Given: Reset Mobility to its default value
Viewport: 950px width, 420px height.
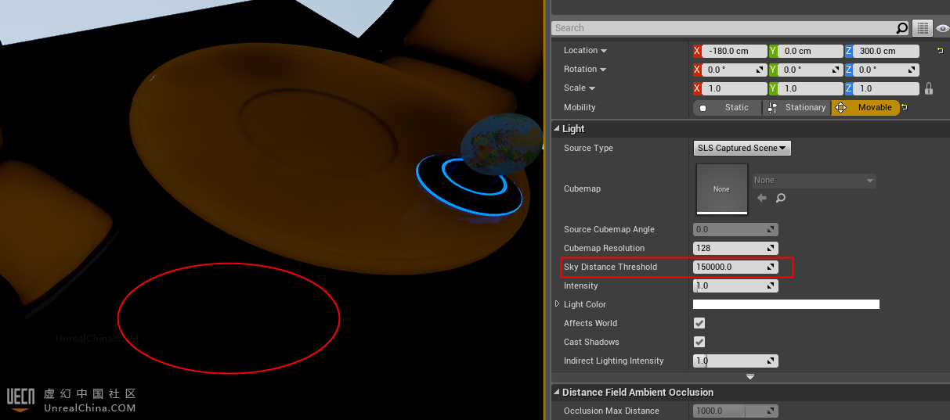Looking at the screenshot, I should click(x=905, y=107).
